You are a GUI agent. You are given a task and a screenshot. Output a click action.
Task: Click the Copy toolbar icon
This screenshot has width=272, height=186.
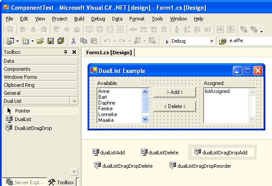coord(84,41)
